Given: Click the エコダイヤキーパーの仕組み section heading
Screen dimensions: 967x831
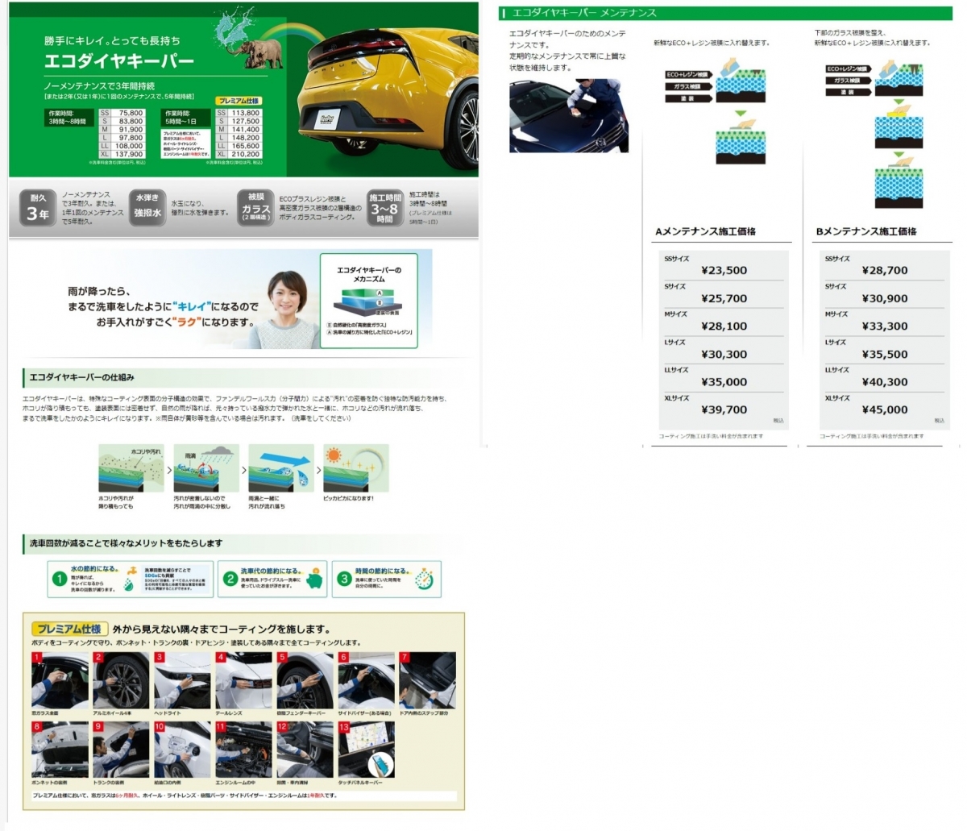Looking at the screenshot, I should 82,377.
